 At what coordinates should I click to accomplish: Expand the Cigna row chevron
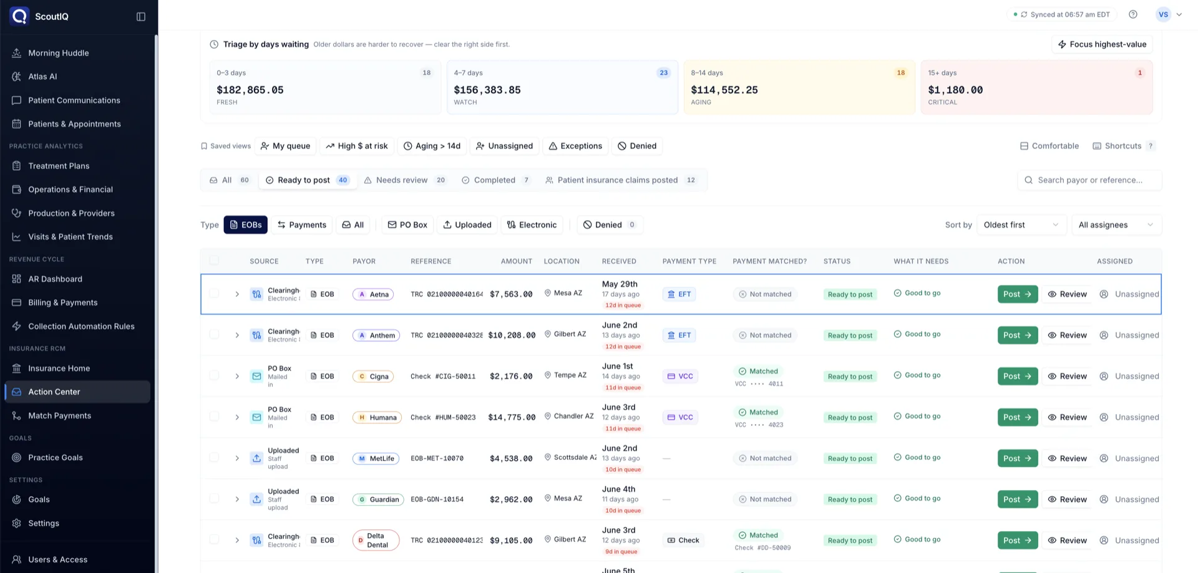(237, 377)
